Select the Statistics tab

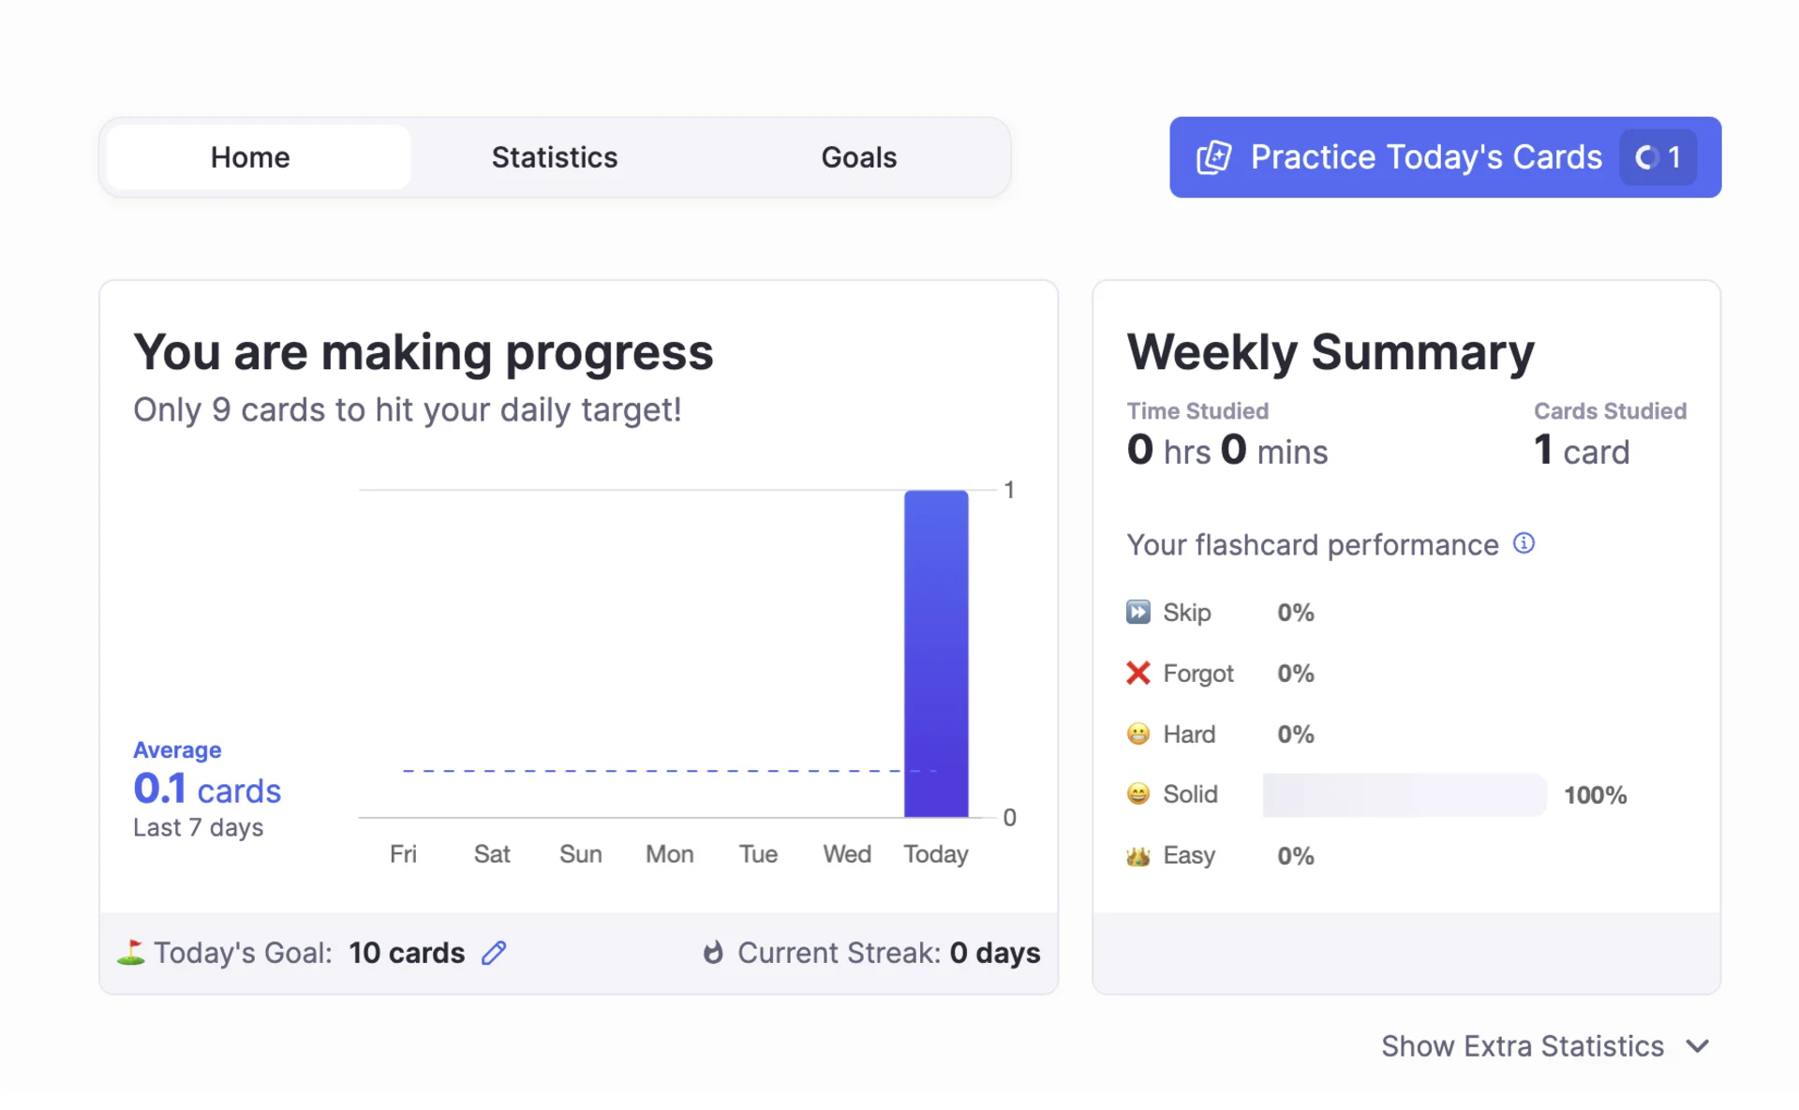tap(553, 156)
